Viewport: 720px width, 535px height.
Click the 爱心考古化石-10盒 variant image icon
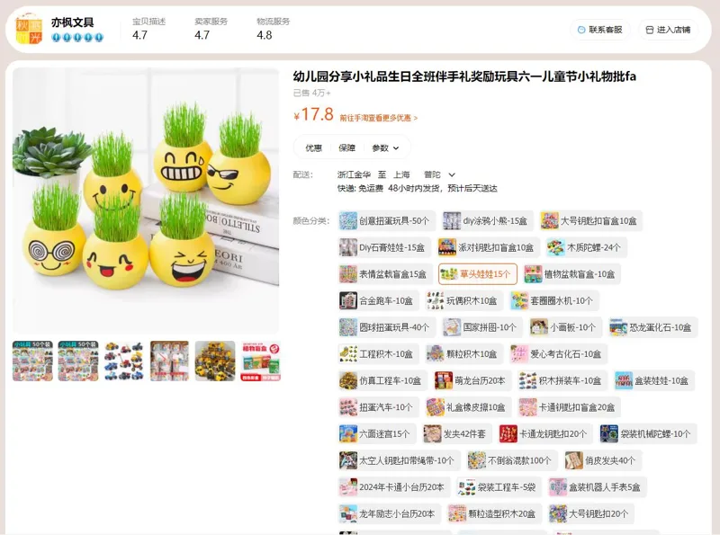pyautogui.click(x=519, y=354)
